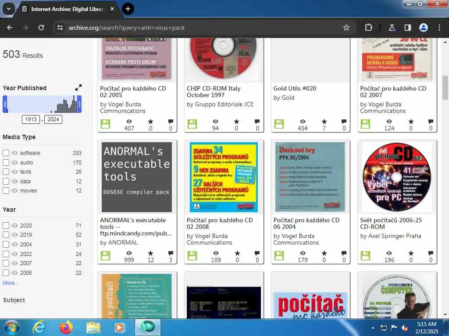Open Počítač pro každého CD 06 2004
Screen dimensions: 449x336
pos(306,224)
